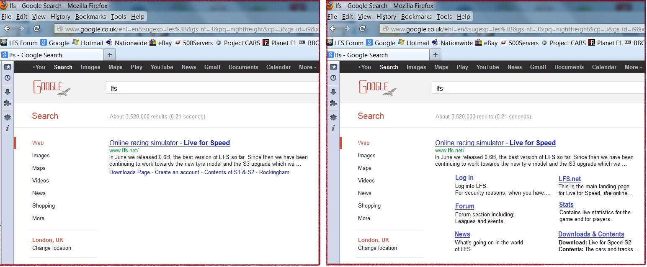Filter by Videos in left window's search sidebar
This screenshot has width=647, height=267.
click(x=41, y=180)
